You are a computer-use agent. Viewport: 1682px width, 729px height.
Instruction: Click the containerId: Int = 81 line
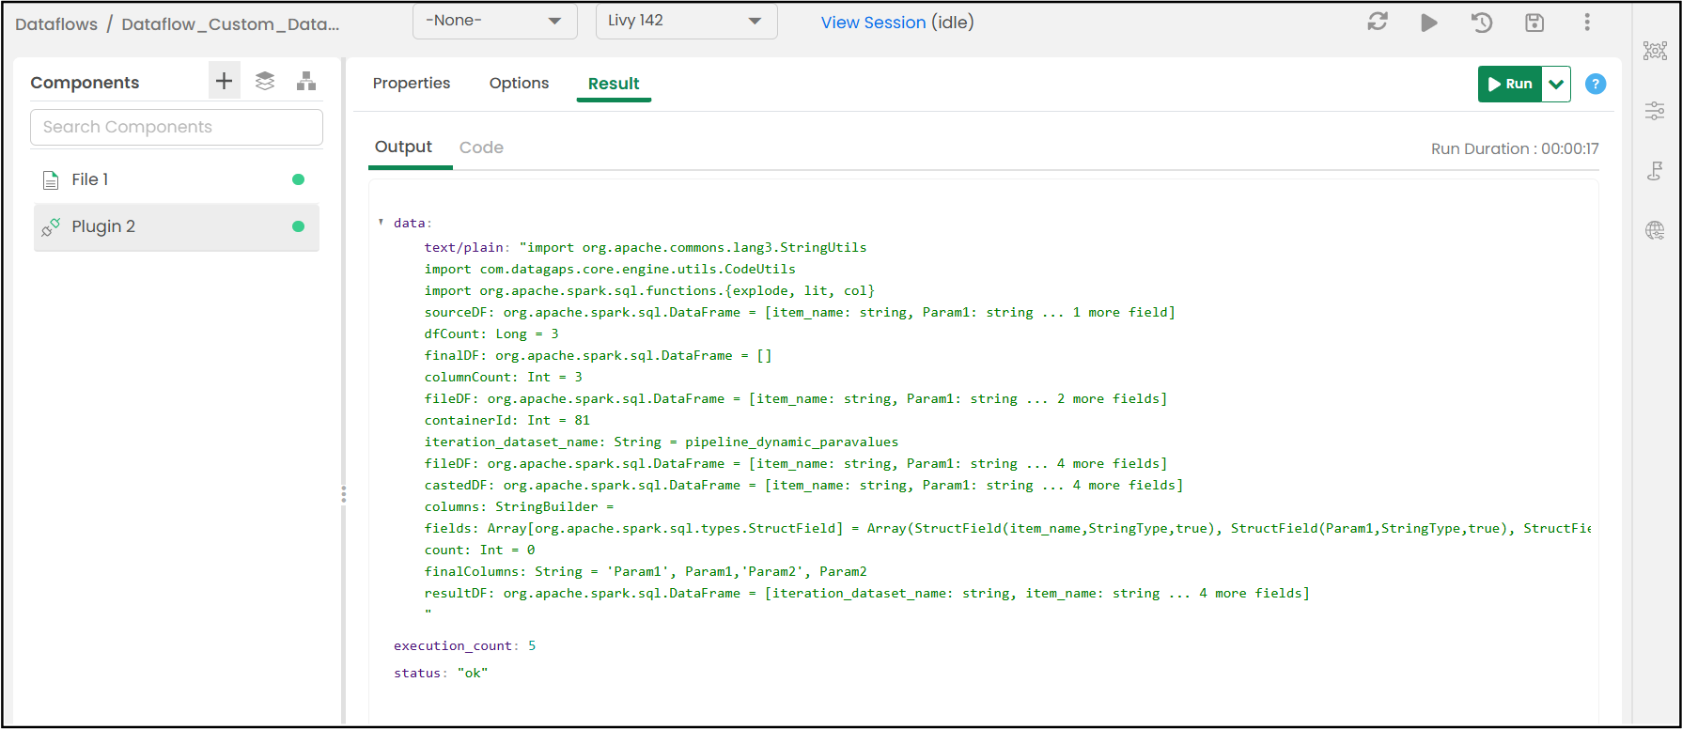coord(506,420)
